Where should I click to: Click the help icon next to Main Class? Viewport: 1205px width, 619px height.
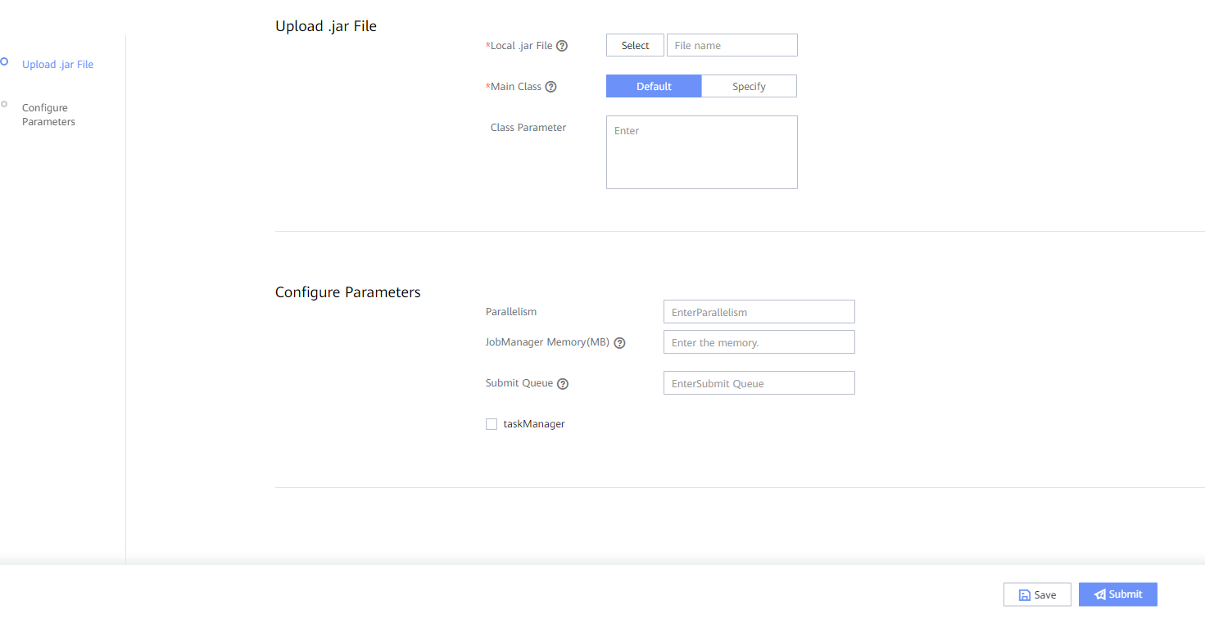(550, 87)
